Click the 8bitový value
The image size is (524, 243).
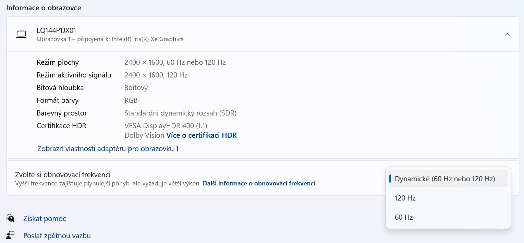(x=136, y=88)
